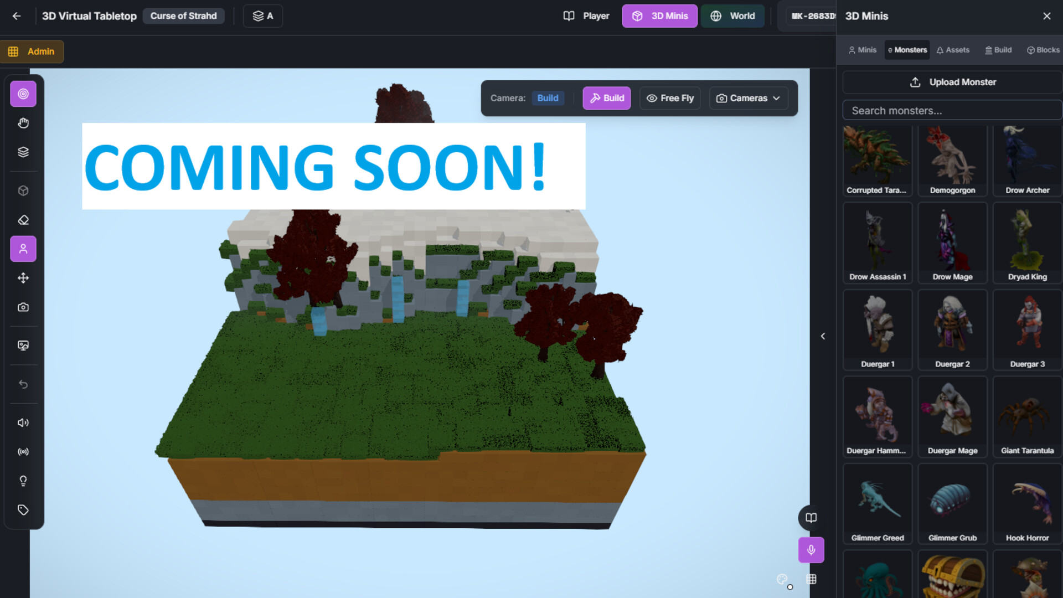Close the 3D Minis panel
The width and height of the screenshot is (1063, 598).
1046,16
